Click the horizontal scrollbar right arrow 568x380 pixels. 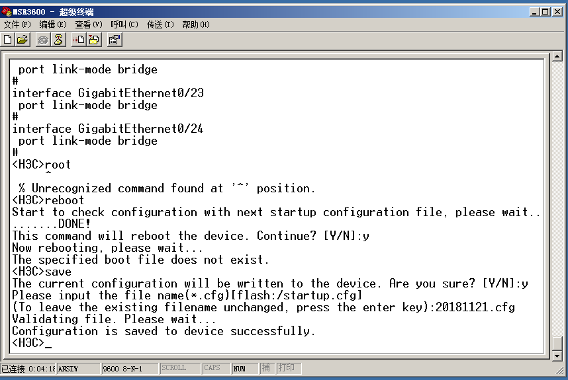[x=546, y=357]
